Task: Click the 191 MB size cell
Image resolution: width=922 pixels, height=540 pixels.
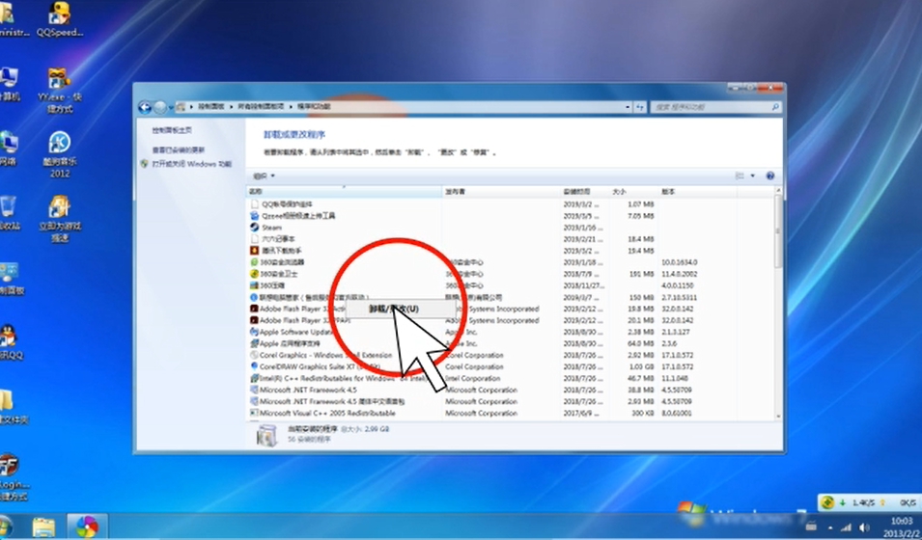Action: 641,274
